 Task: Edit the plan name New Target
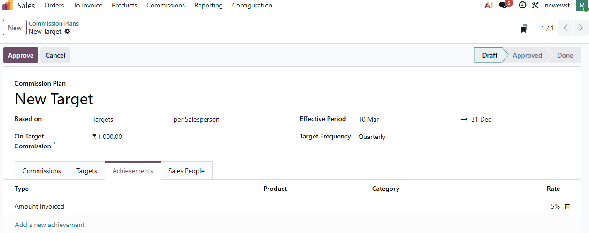click(54, 99)
